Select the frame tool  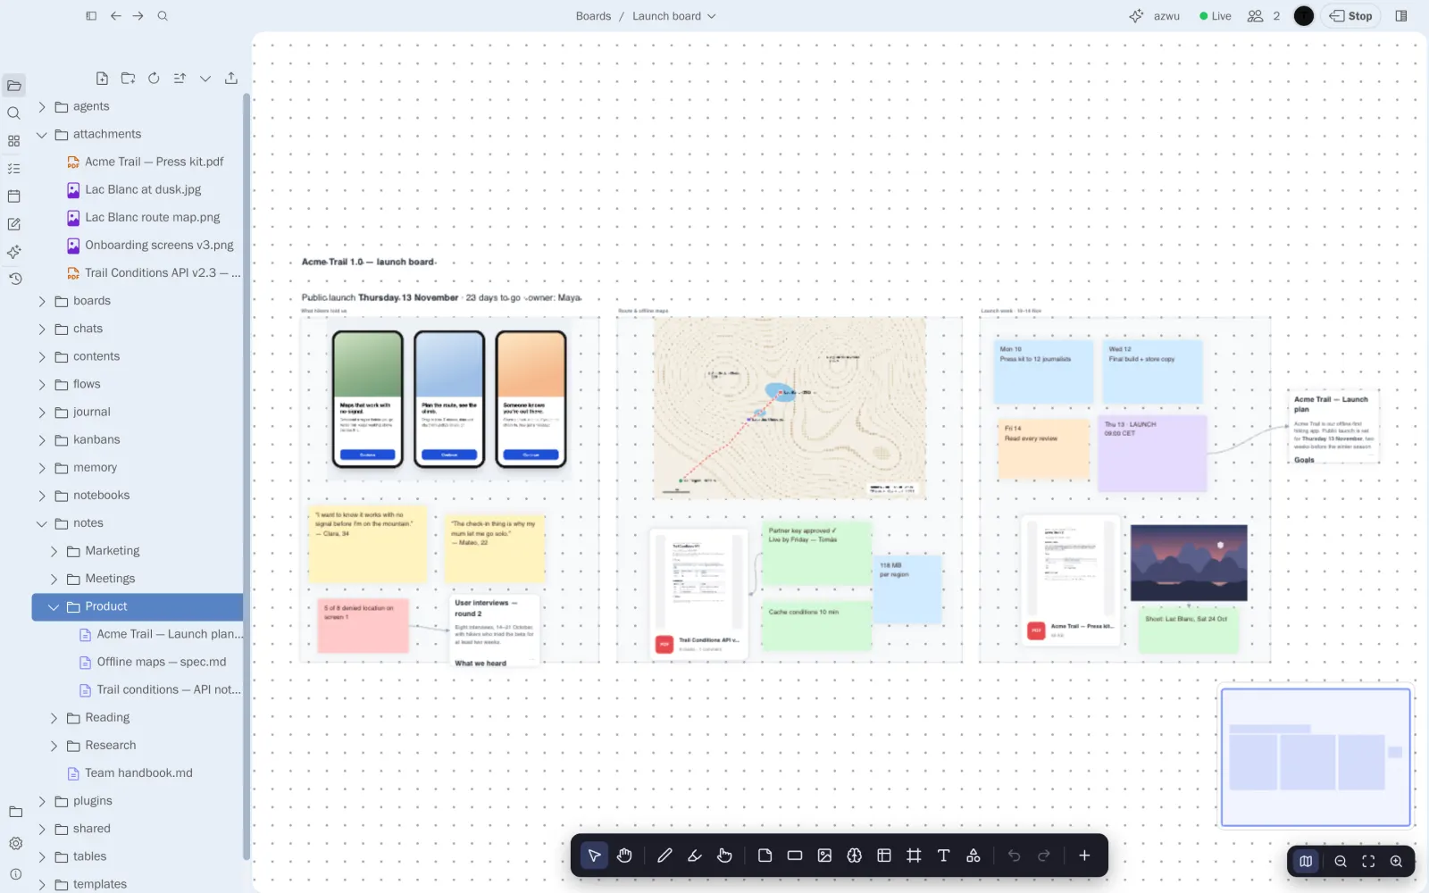[x=914, y=855]
